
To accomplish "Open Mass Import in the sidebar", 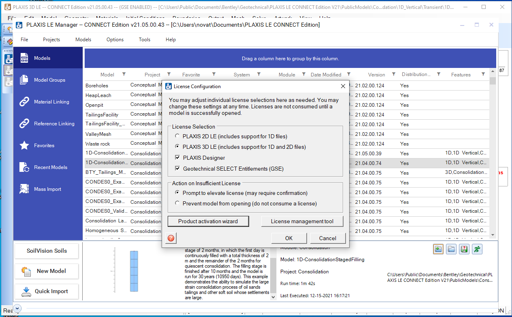I will tap(48, 189).
